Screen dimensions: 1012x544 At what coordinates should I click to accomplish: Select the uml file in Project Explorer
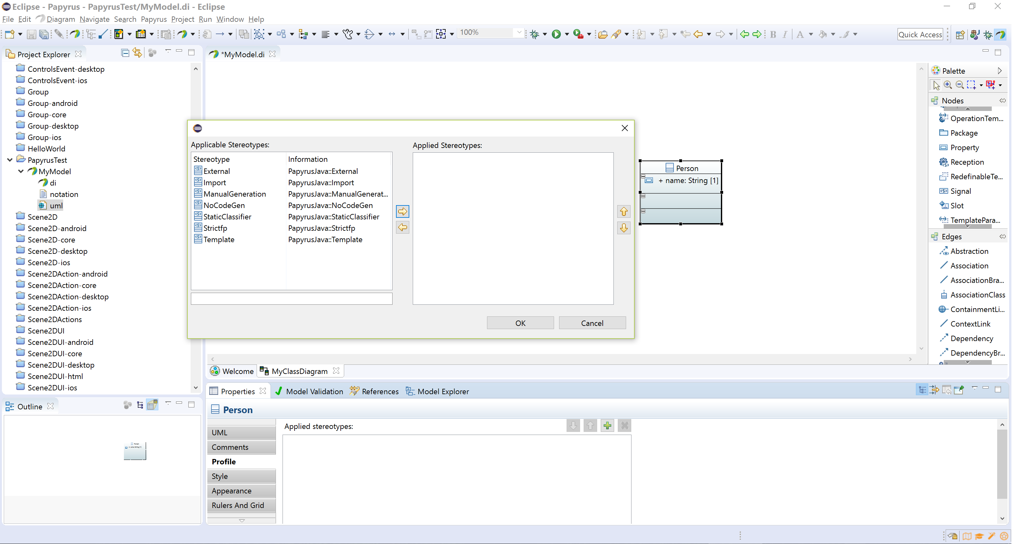[51, 205]
